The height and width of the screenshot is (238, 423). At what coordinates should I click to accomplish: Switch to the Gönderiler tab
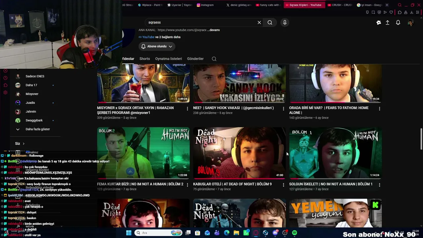(x=195, y=59)
